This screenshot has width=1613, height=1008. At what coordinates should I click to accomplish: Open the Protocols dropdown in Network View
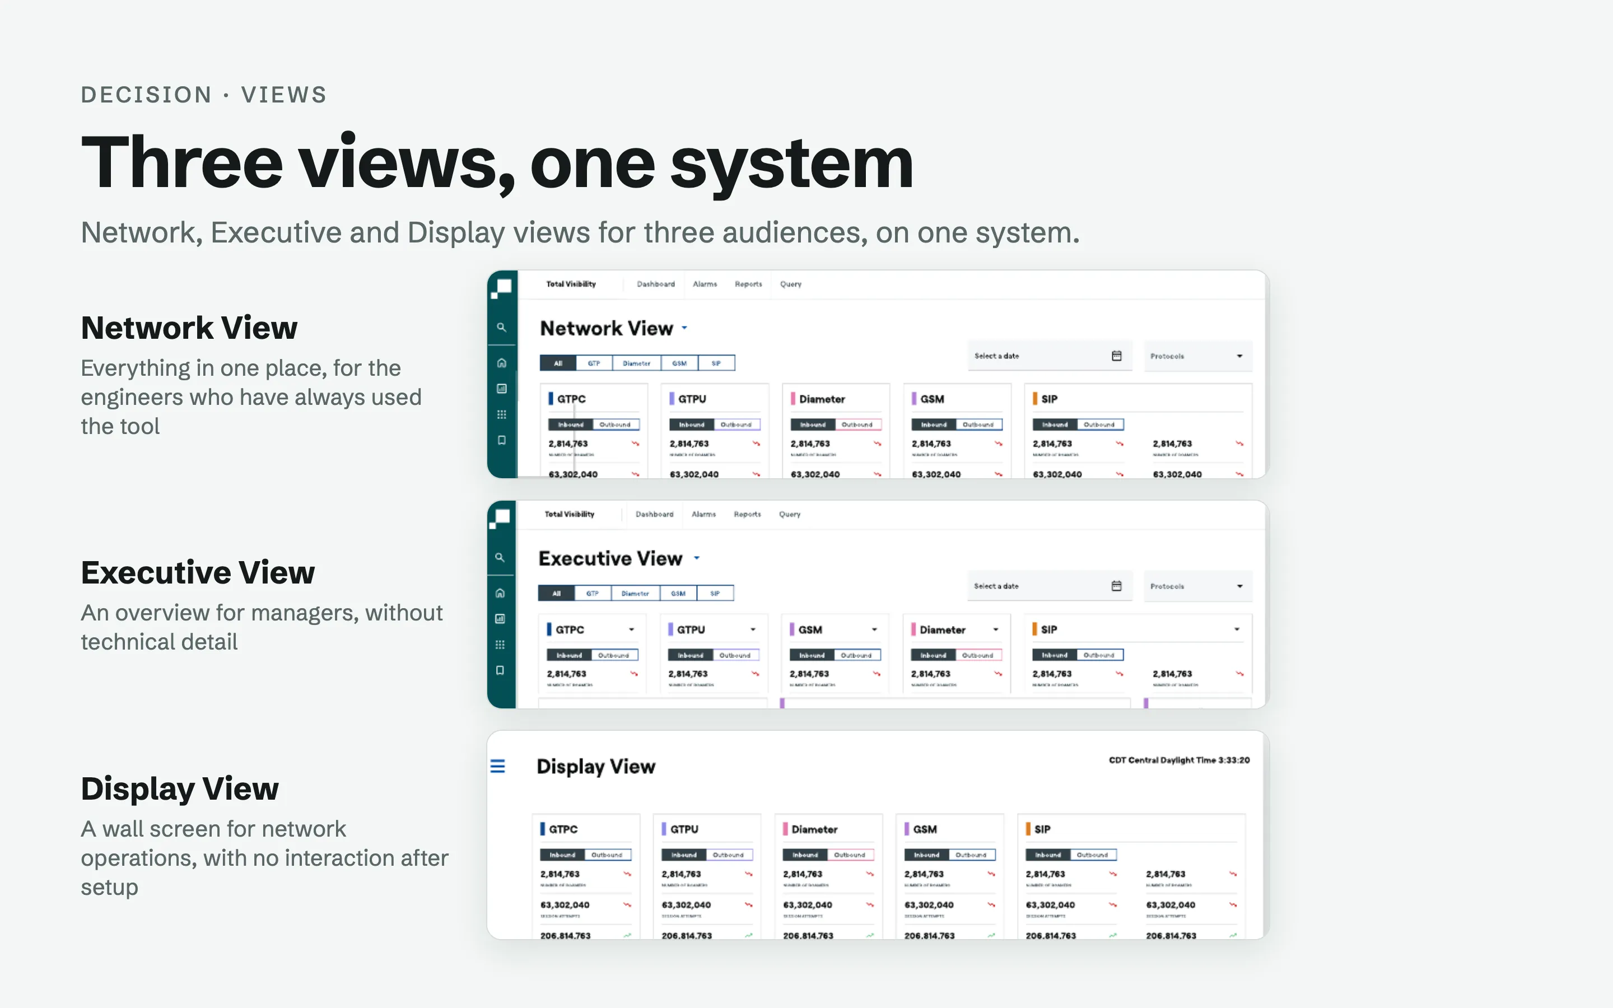[x=1198, y=356]
